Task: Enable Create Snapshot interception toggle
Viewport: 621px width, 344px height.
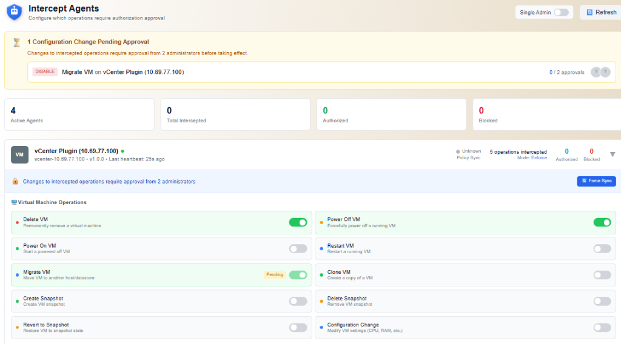Action: coord(298,301)
